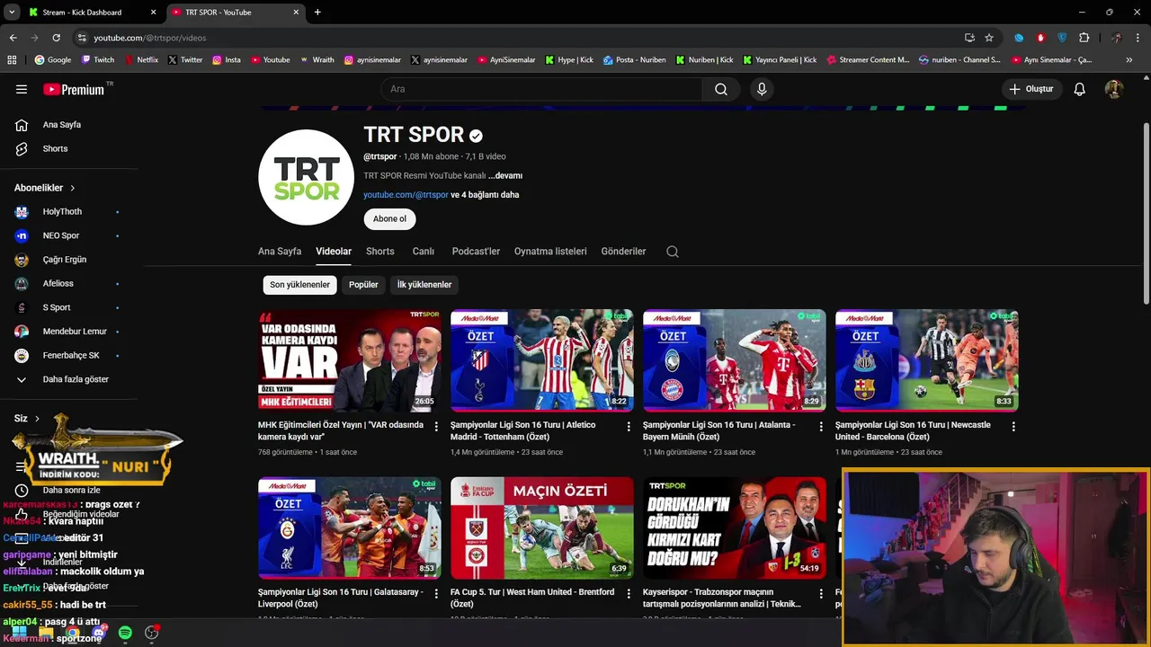1151x647 pixels.
Task: Open Spotify from the taskbar
Action: pos(125,633)
